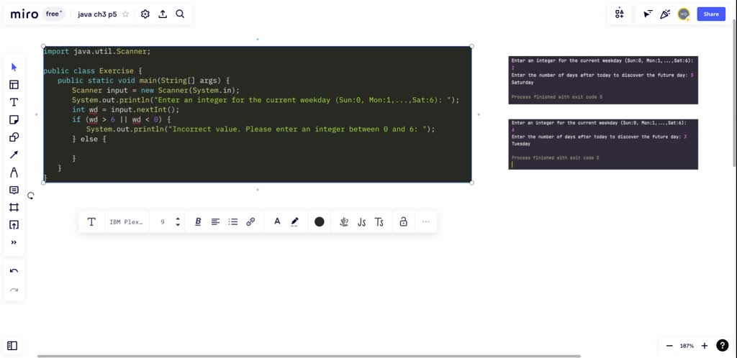The width and height of the screenshot is (737, 358).
Task: Click the board title java ch3 p5
Action: (97, 14)
